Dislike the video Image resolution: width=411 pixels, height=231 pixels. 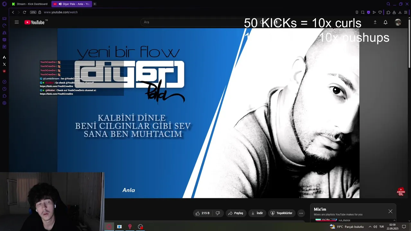[x=218, y=213]
